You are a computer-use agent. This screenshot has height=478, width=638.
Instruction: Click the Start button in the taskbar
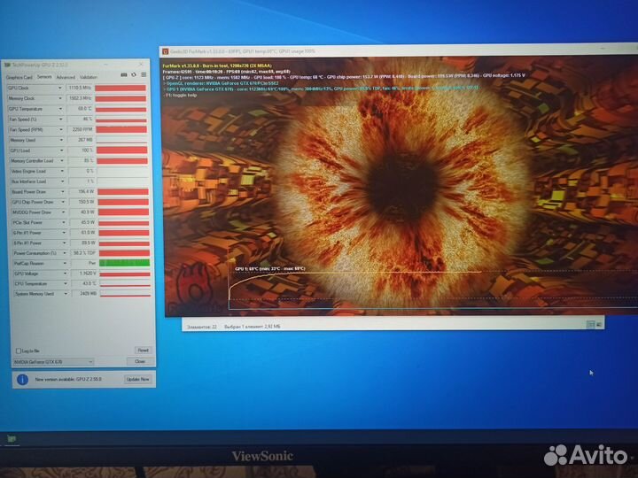click(12, 438)
